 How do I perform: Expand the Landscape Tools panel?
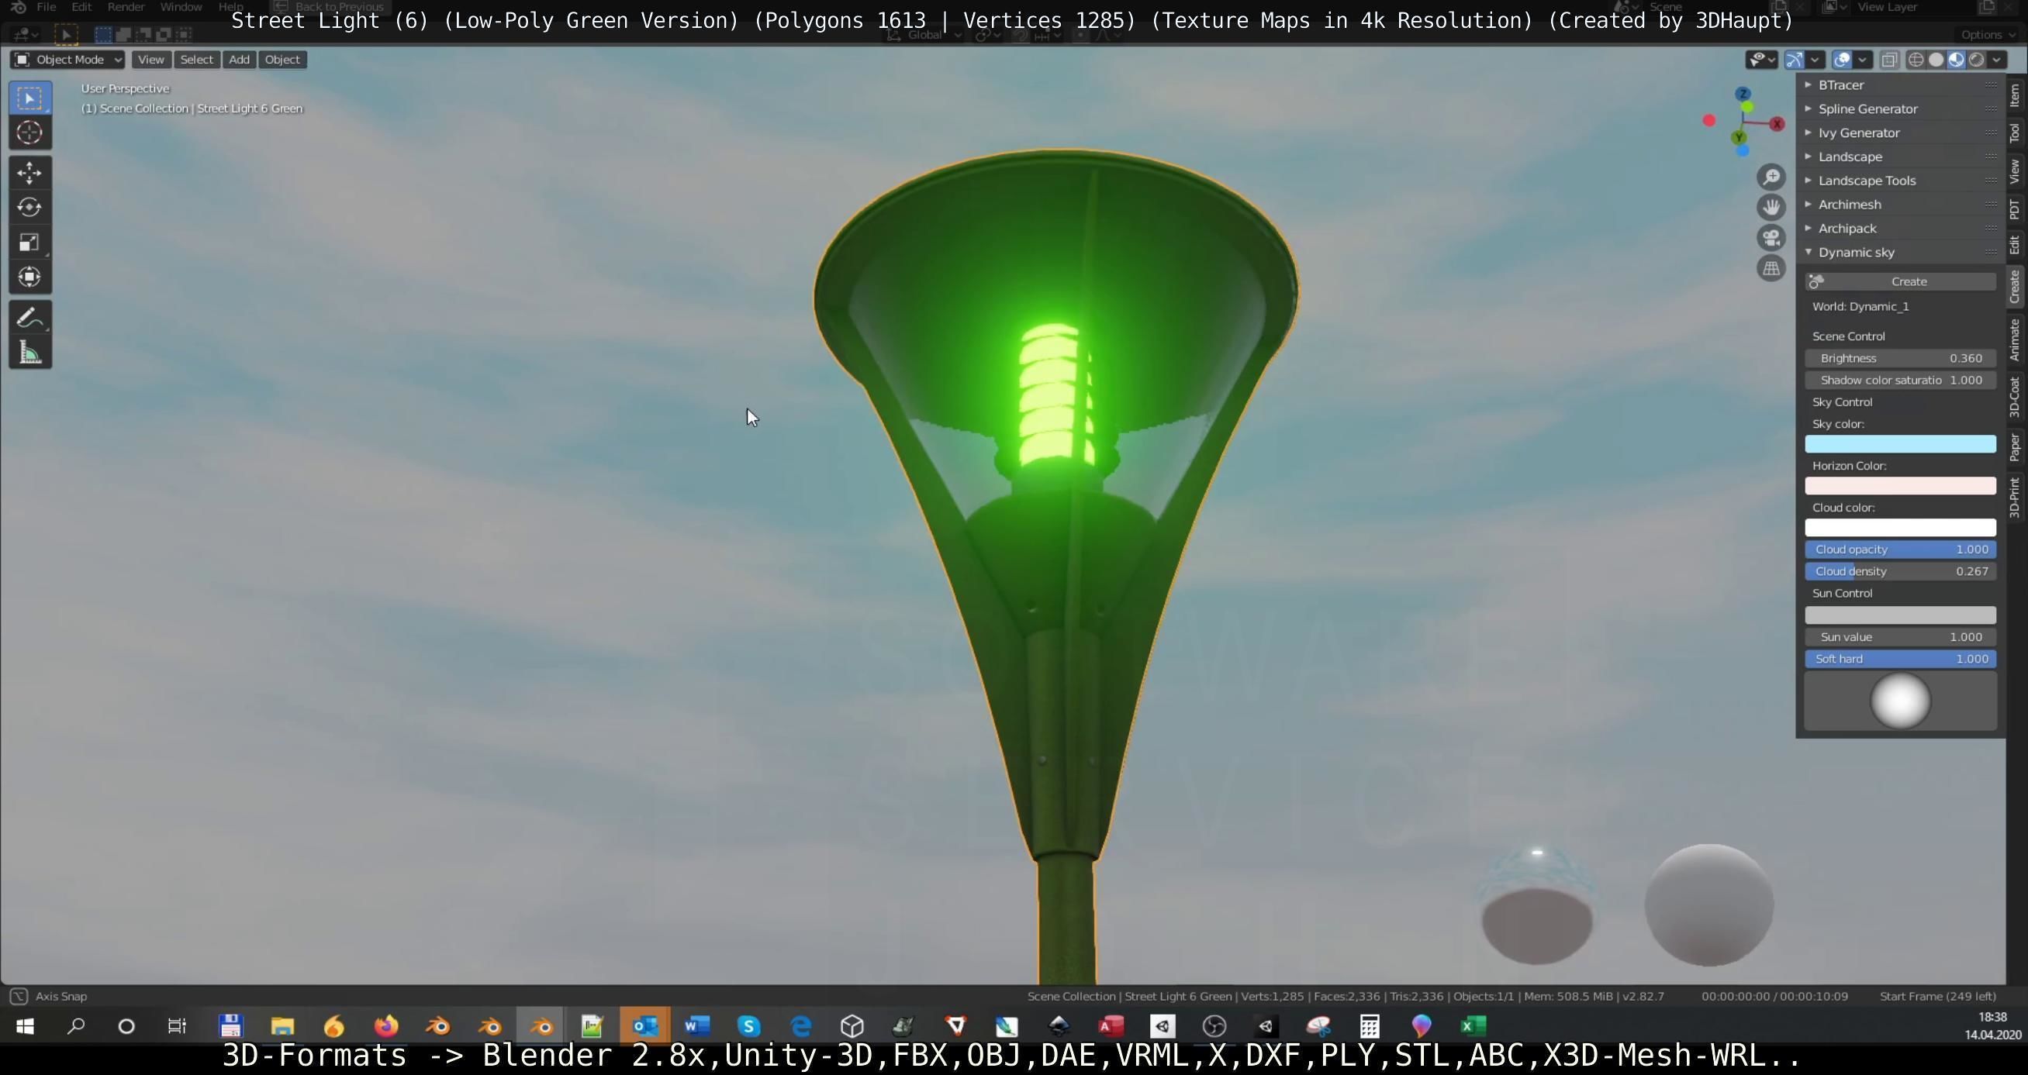click(x=1900, y=181)
